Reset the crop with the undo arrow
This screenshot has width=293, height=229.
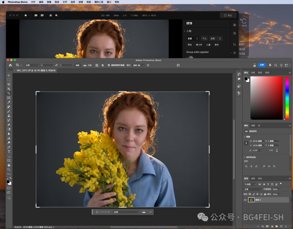pos(178,65)
